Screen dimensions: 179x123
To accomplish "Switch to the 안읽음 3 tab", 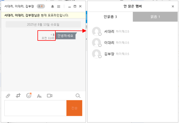I will 110,17.
